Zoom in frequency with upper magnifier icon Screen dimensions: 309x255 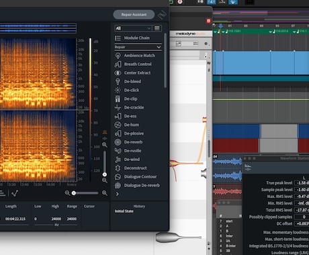tap(105, 145)
